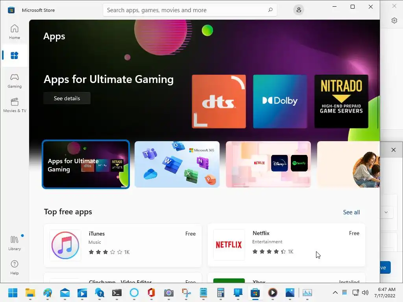Screen dimensions: 403x302
Task: Click the Top free apps heading
Action: tap(68, 212)
